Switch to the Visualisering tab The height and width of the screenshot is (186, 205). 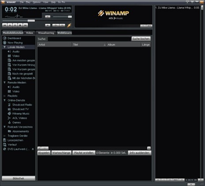click(x=46, y=33)
